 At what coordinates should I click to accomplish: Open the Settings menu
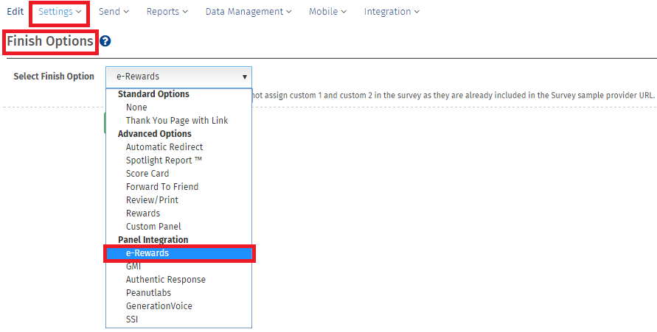tap(60, 12)
